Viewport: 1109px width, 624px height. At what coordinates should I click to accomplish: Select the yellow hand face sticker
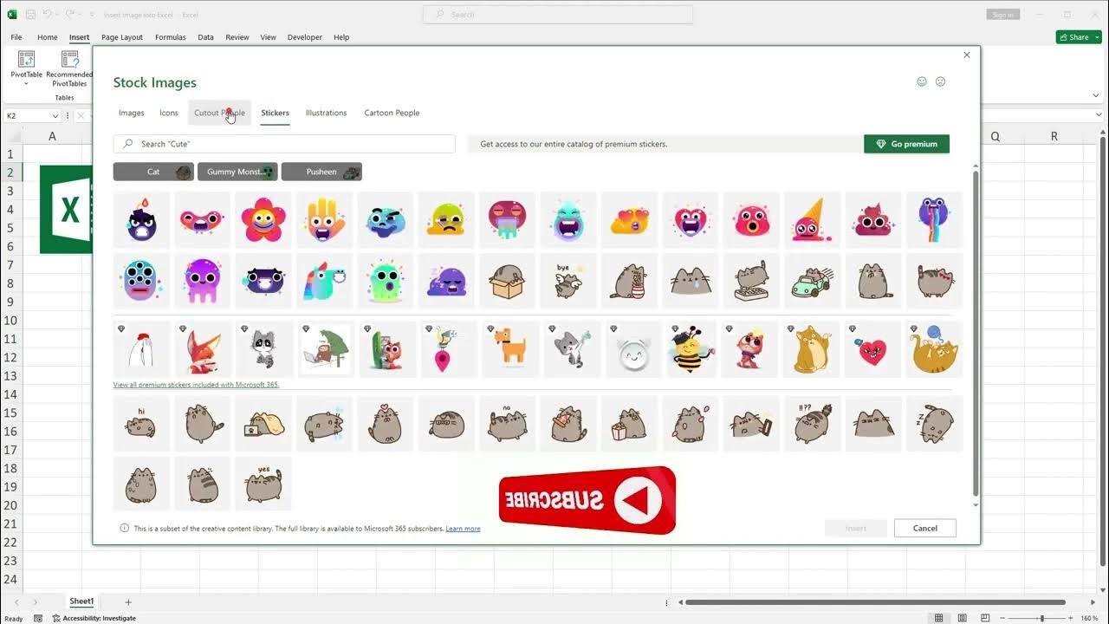[x=324, y=220]
